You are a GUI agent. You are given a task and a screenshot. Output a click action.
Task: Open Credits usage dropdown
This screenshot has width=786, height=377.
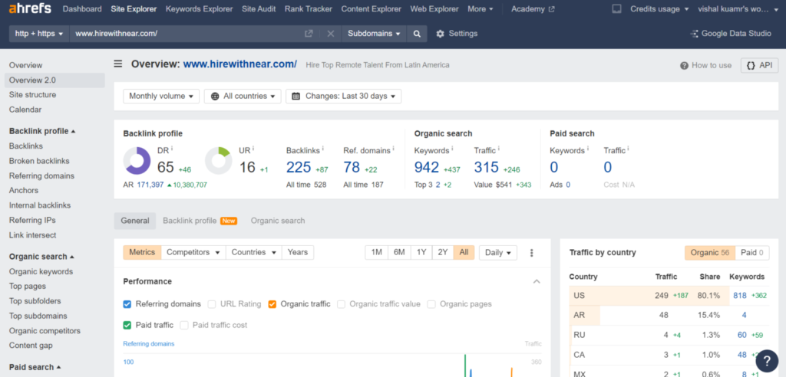pyautogui.click(x=659, y=9)
